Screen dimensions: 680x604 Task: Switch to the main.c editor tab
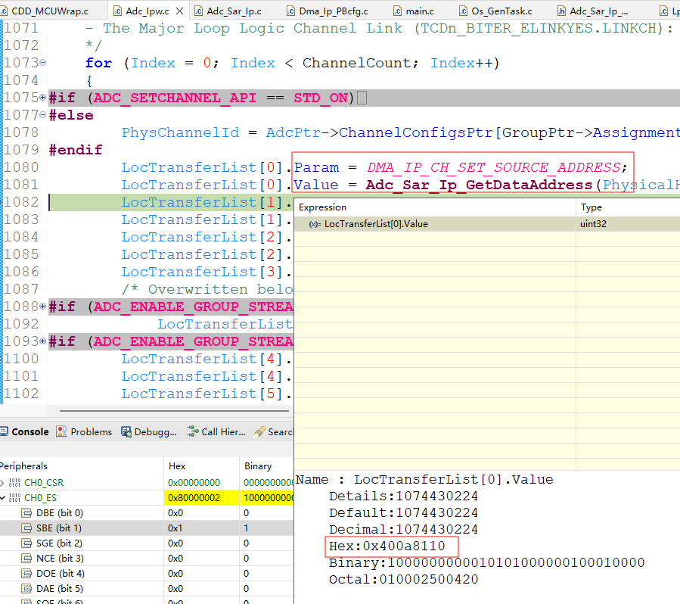coord(413,11)
